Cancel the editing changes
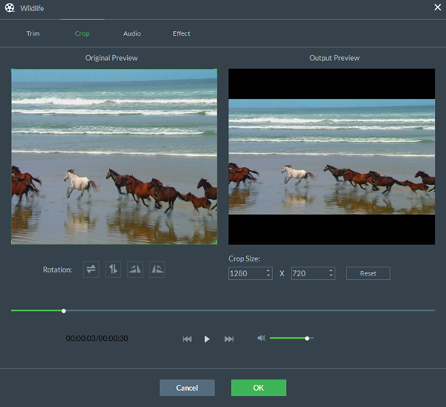This screenshot has width=446, height=407. (187, 388)
